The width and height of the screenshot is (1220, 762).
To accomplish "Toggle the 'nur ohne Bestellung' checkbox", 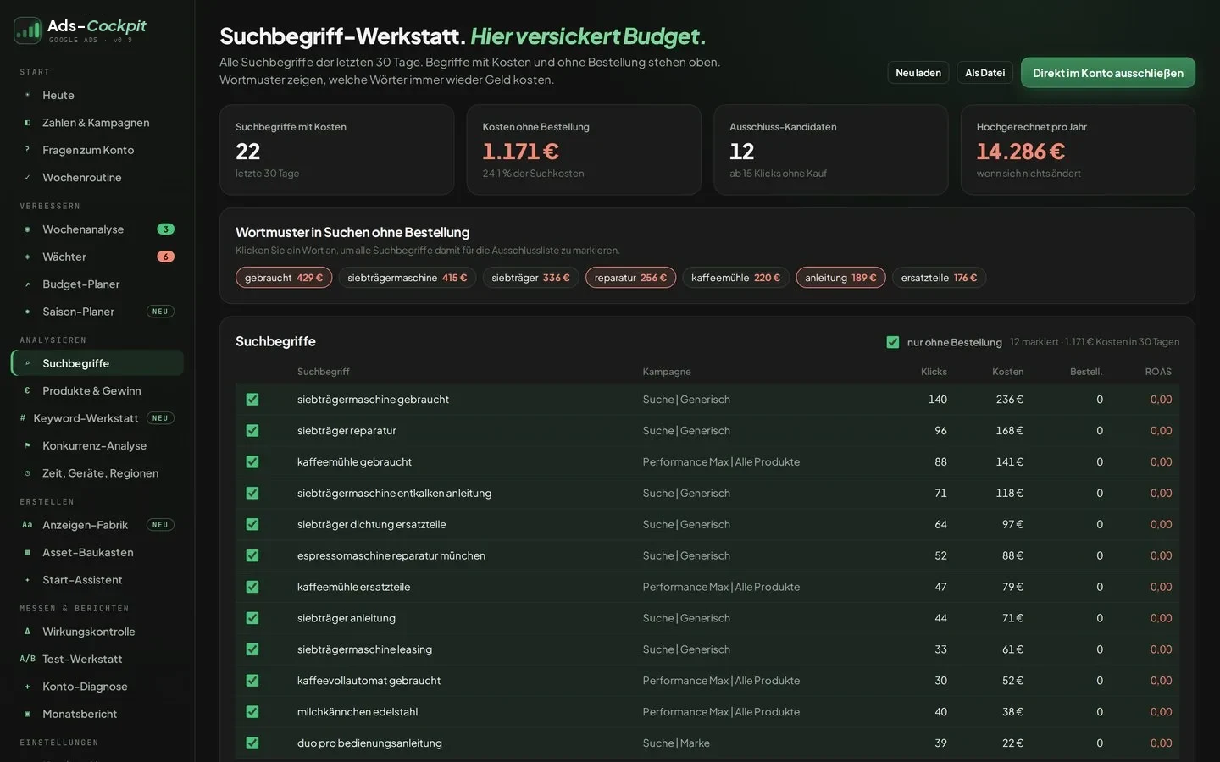I will [892, 342].
